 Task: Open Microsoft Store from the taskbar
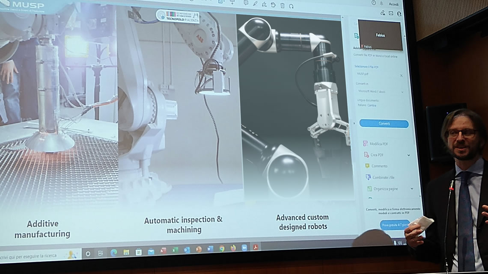[x=139, y=252]
